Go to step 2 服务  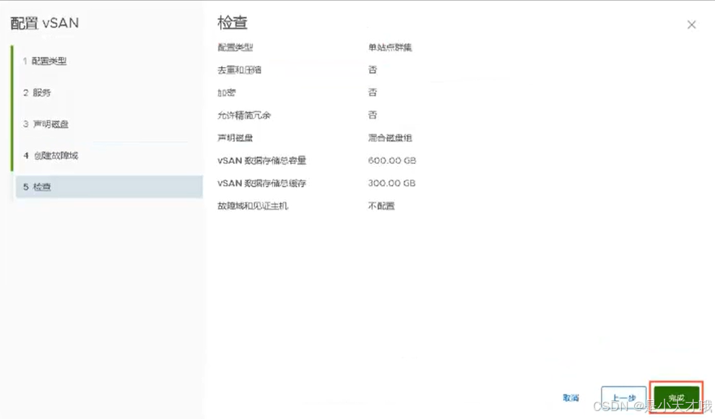[x=37, y=92]
